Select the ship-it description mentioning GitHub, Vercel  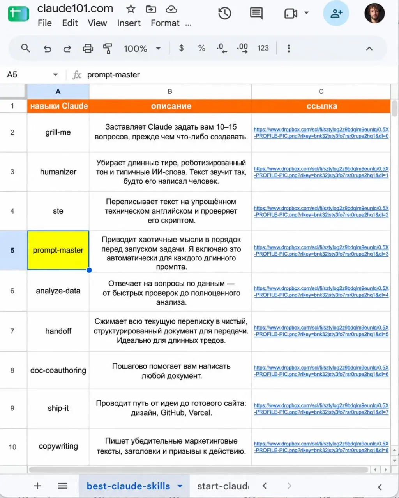170,408
